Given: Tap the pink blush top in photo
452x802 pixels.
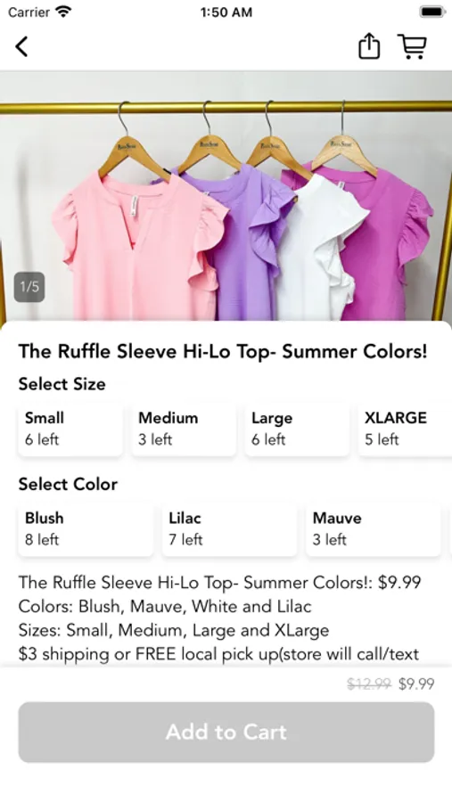Looking at the screenshot, I should (x=136, y=246).
